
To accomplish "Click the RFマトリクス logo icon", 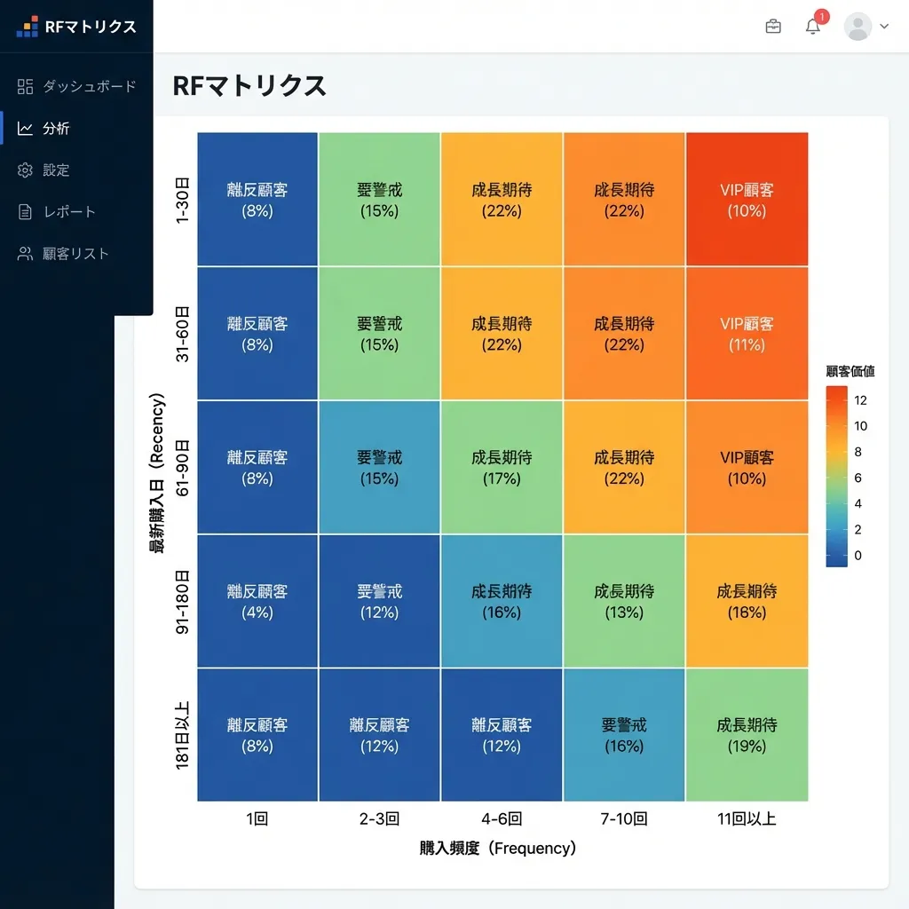I will click(28, 26).
